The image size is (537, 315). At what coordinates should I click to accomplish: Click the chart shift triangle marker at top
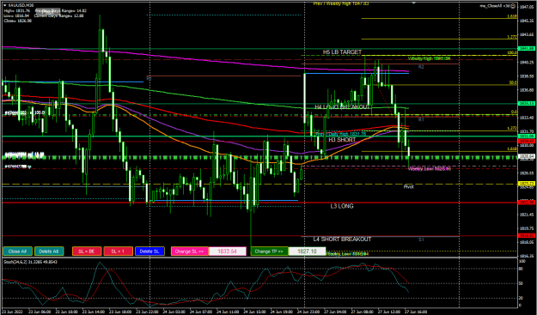[x=413, y=3]
